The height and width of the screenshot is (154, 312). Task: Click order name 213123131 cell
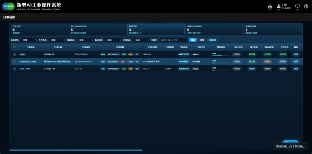(50, 69)
